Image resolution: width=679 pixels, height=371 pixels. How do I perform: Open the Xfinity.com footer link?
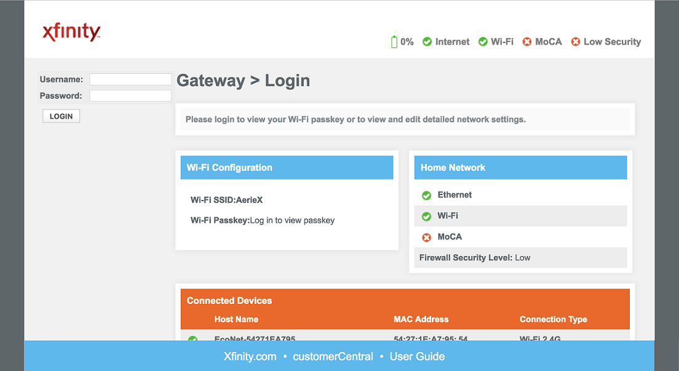[x=250, y=356]
